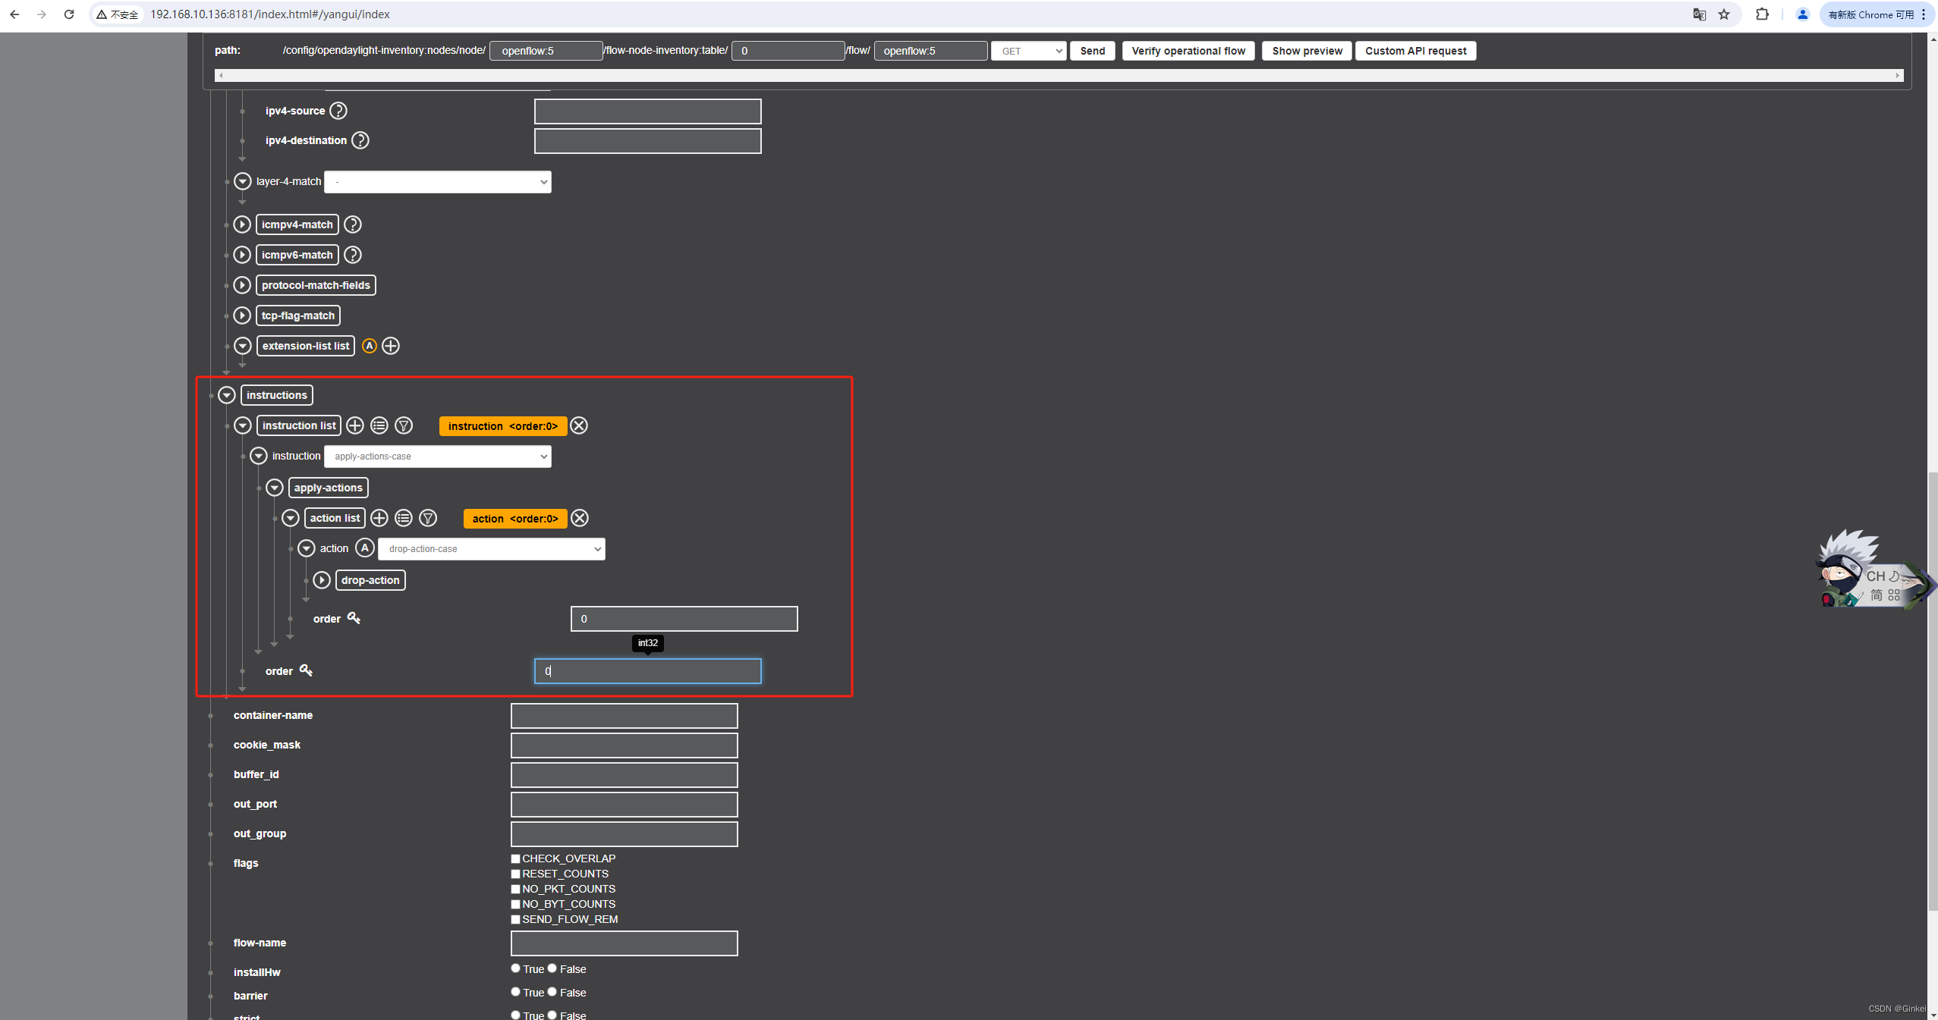The image size is (1938, 1020).
Task: Remove the action order:0 entry with X icon
Action: click(580, 518)
